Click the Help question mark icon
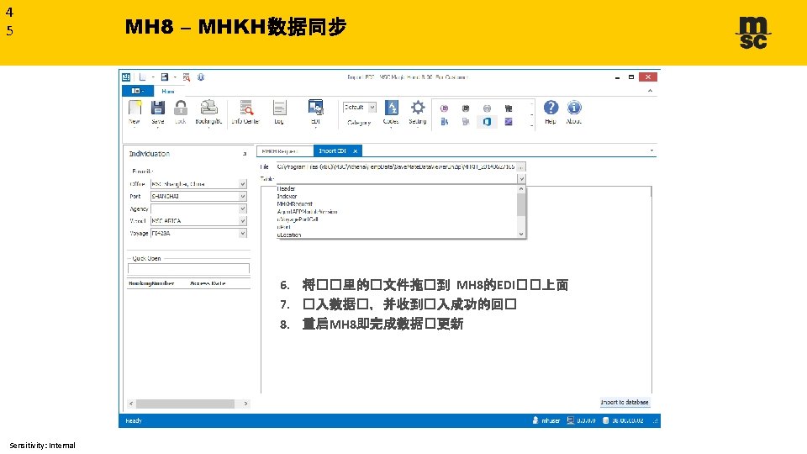 551,107
